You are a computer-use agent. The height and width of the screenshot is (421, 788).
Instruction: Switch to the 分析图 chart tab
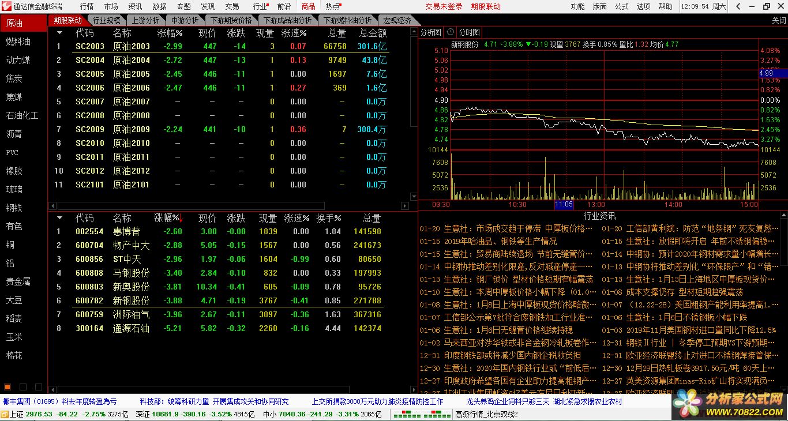click(431, 32)
